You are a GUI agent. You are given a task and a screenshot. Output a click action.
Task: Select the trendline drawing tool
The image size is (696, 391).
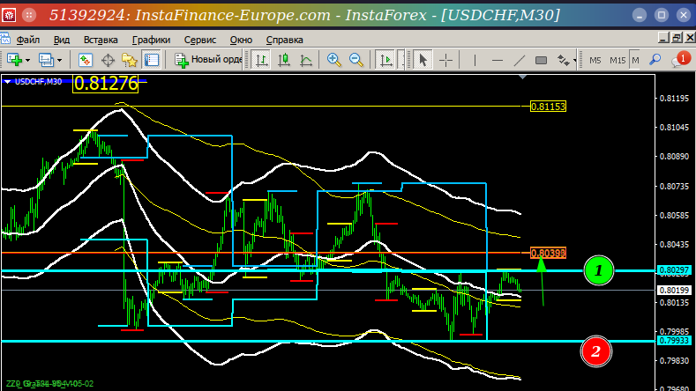[519, 60]
